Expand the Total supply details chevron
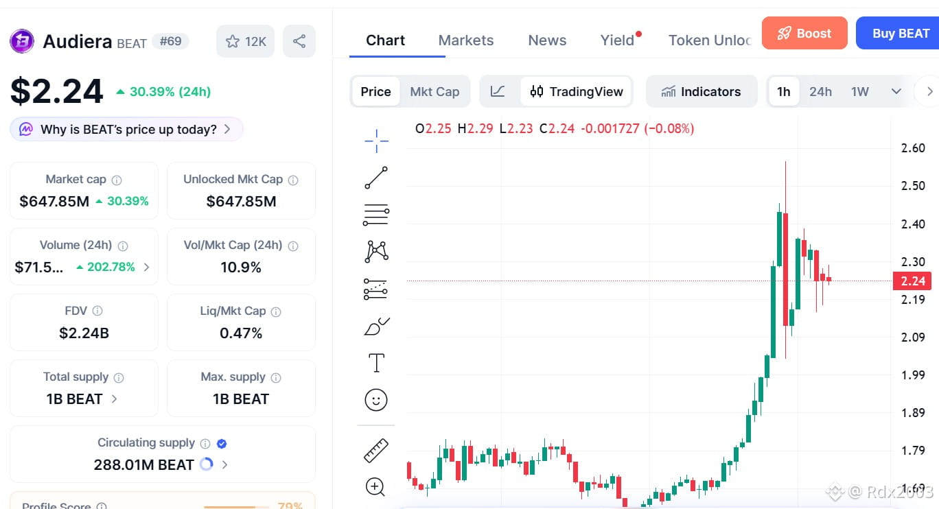Image resolution: width=939 pixels, height=509 pixels. click(x=114, y=399)
